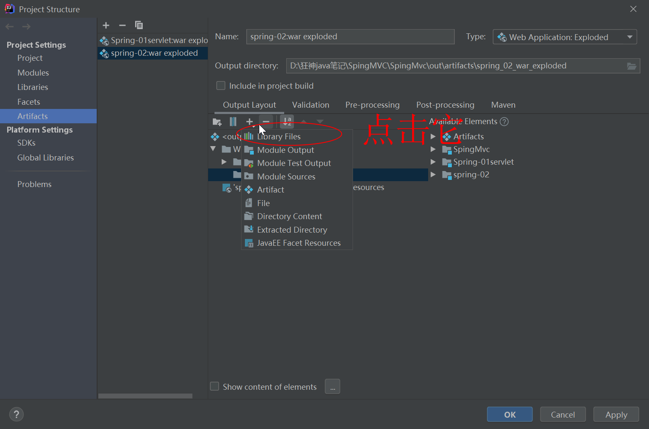Image resolution: width=649 pixels, height=429 pixels.
Task: Select Extracted Directory menu entry
Action: (x=297, y=230)
